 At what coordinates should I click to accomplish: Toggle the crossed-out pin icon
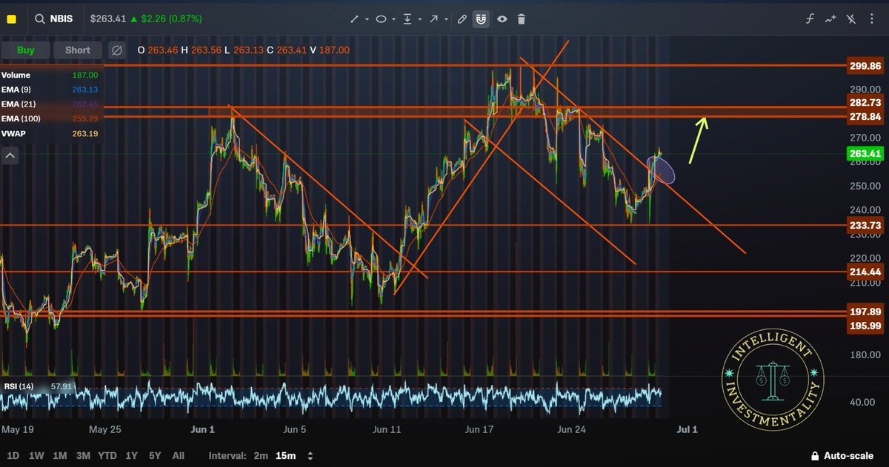click(851, 19)
